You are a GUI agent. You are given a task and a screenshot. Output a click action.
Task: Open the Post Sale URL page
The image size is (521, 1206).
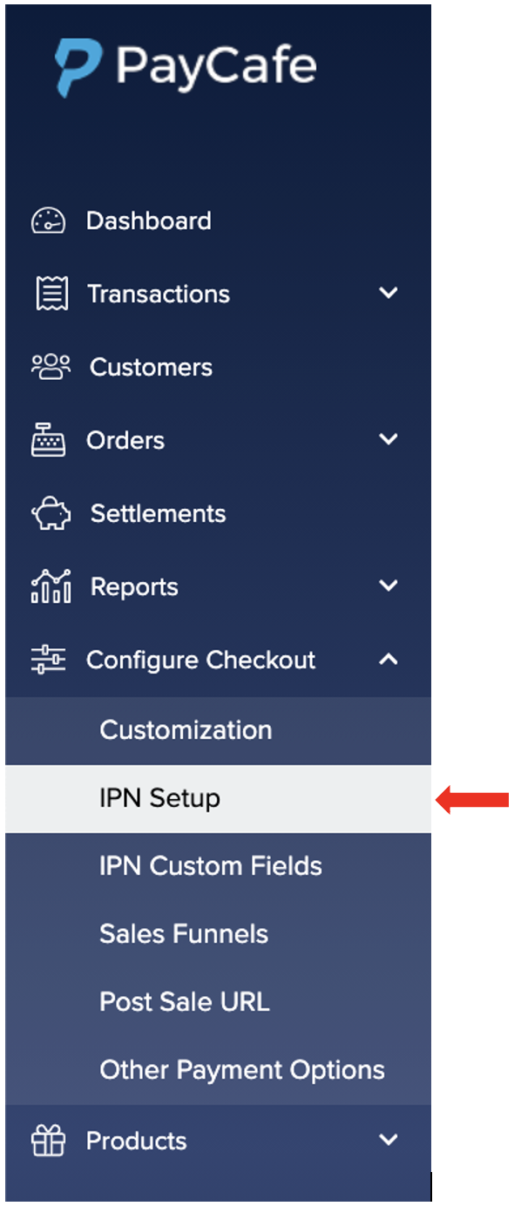click(218, 1002)
